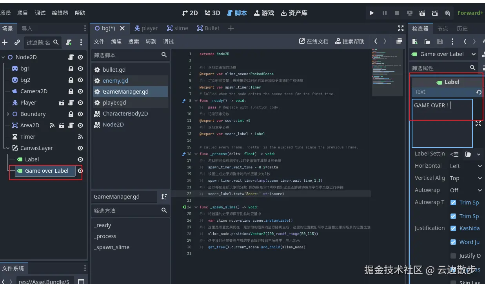Open 场景 menu in top bar
The image size is (485, 284).
pos(5,13)
